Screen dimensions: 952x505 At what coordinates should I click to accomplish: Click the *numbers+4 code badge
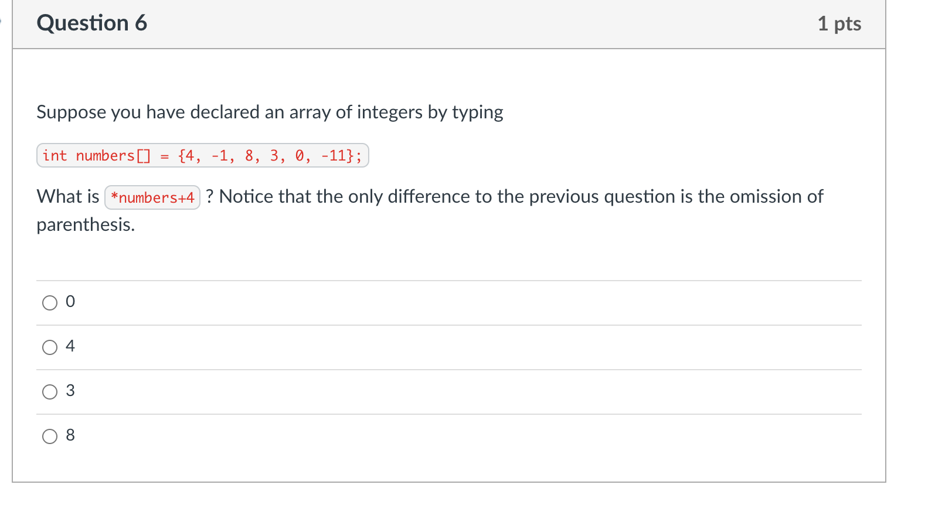(152, 197)
